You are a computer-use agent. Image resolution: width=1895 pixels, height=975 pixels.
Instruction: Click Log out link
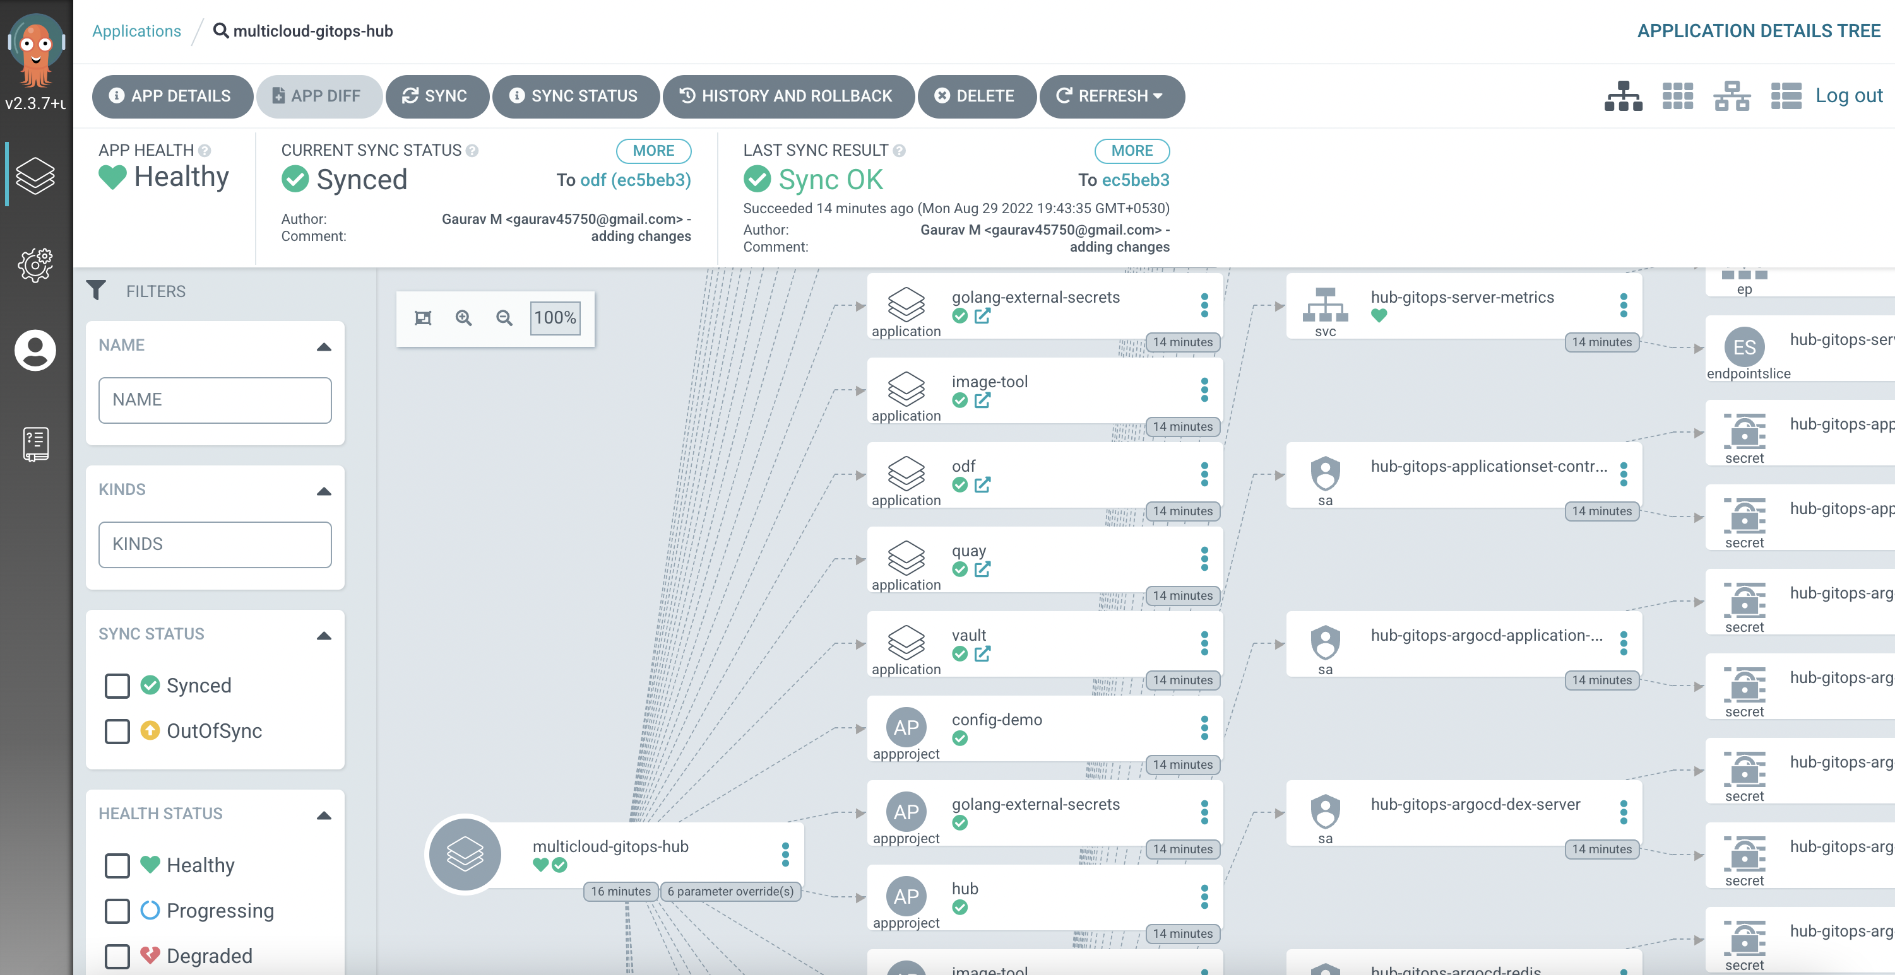point(1849,95)
